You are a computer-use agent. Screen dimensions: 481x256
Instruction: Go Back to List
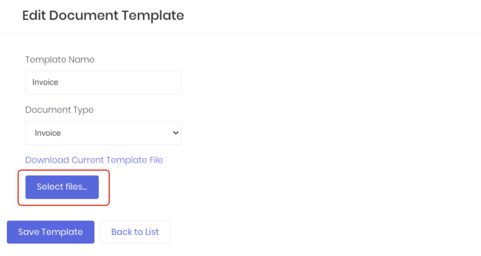pos(135,232)
